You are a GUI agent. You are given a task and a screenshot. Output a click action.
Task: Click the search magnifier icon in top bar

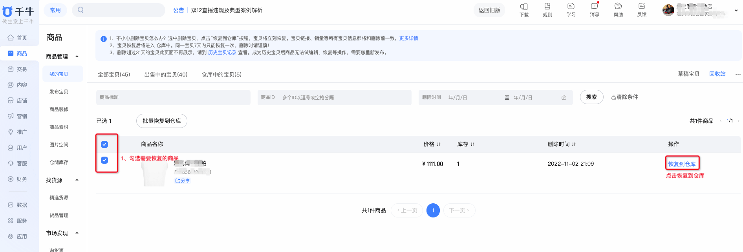click(x=81, y=10)
